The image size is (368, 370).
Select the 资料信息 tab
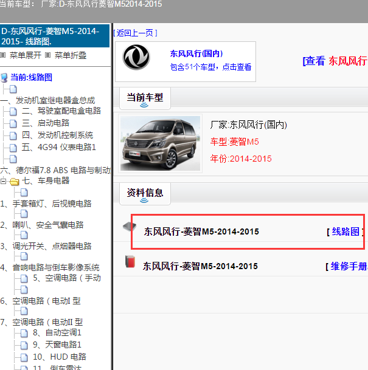point(145,194)
